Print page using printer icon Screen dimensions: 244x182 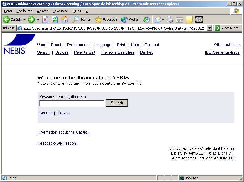tap(170, 20)
